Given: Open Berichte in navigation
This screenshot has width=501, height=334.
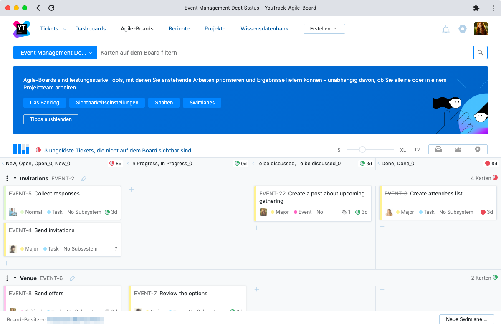Looking at the screenshot, I should pos(179,29).
